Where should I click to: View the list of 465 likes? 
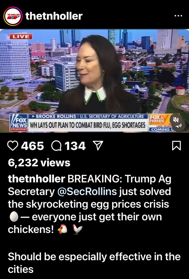coord(32,146)
